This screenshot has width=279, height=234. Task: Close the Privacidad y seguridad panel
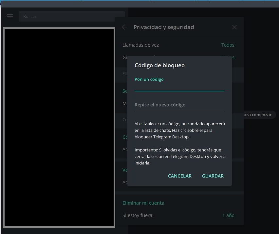click(x=234, y=27)
